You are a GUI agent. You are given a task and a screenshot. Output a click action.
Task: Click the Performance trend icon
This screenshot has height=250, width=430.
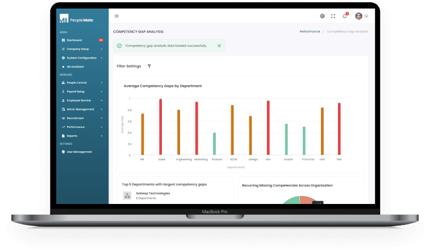pyautogui.click(x=64, y=127)
